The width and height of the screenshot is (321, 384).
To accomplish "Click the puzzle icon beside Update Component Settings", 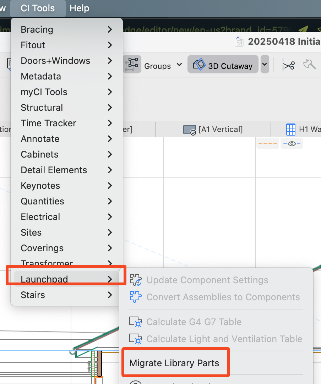I will 136,280.
